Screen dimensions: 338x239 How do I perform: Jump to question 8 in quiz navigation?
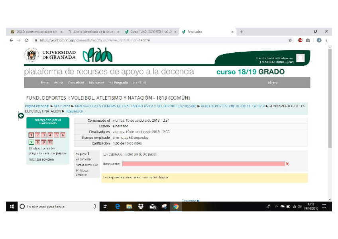click(x=37, y=142)
